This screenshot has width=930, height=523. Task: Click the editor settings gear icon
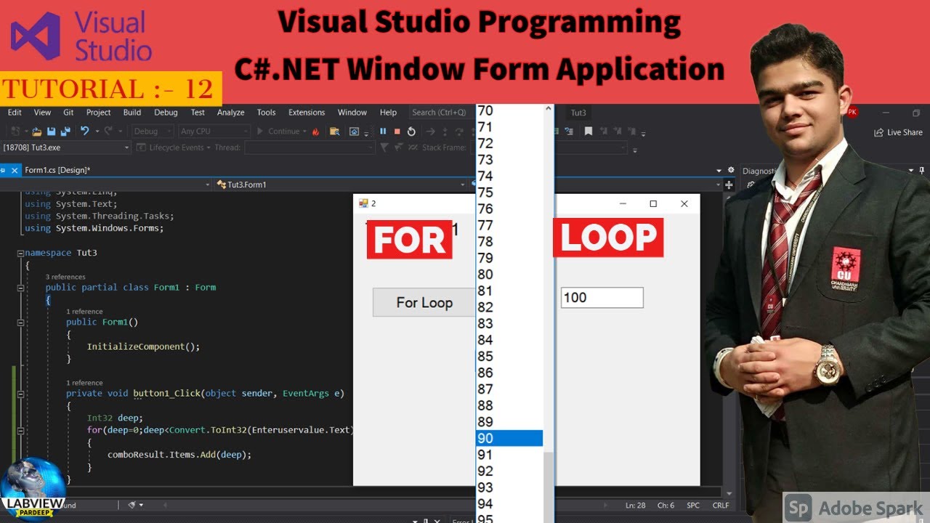[729, 171]
